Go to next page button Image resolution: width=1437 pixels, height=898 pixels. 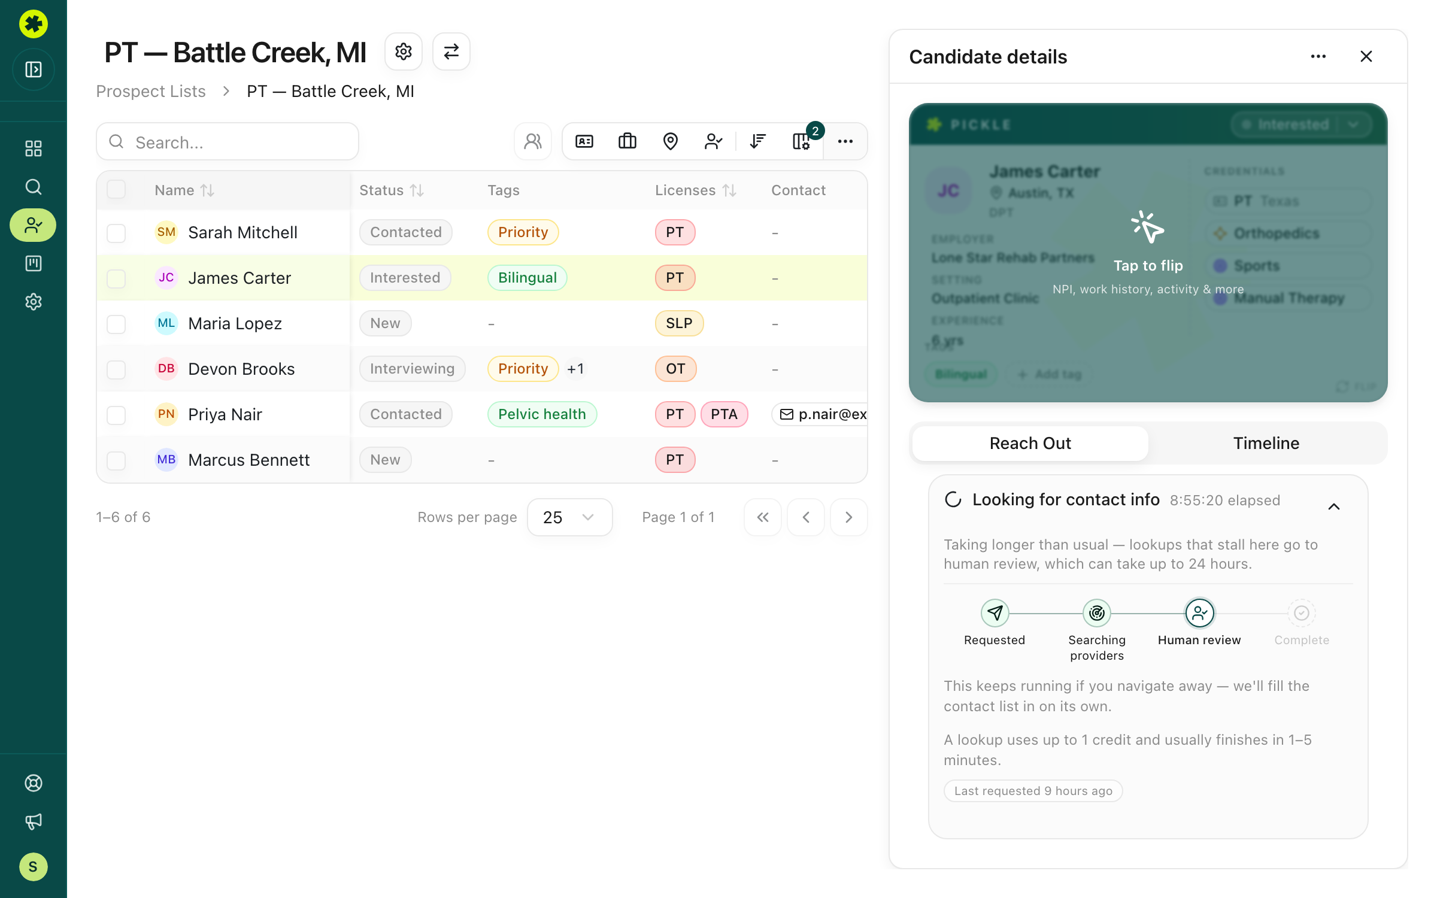[x=849, y=517]
